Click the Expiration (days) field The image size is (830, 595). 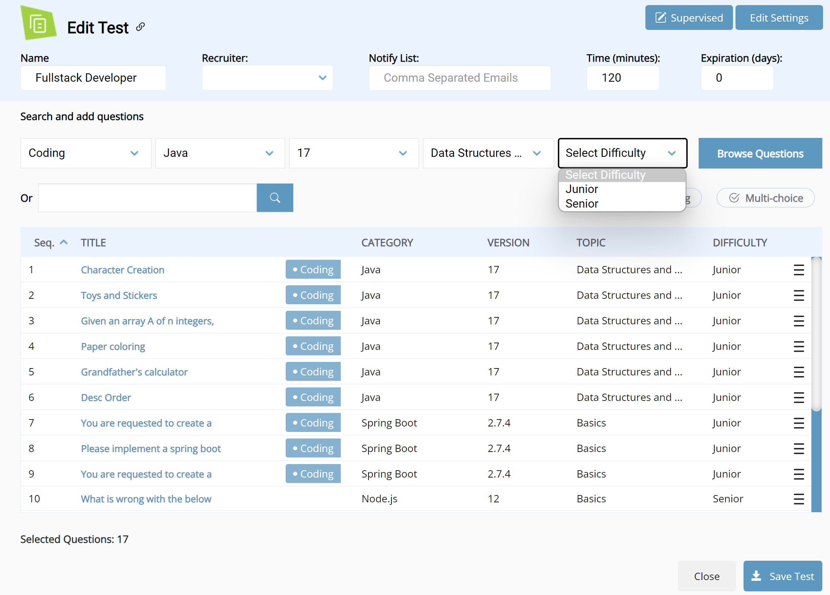(737, 78)
